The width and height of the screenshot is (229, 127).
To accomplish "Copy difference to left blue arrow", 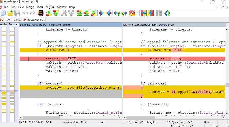I will coord(109,13).
